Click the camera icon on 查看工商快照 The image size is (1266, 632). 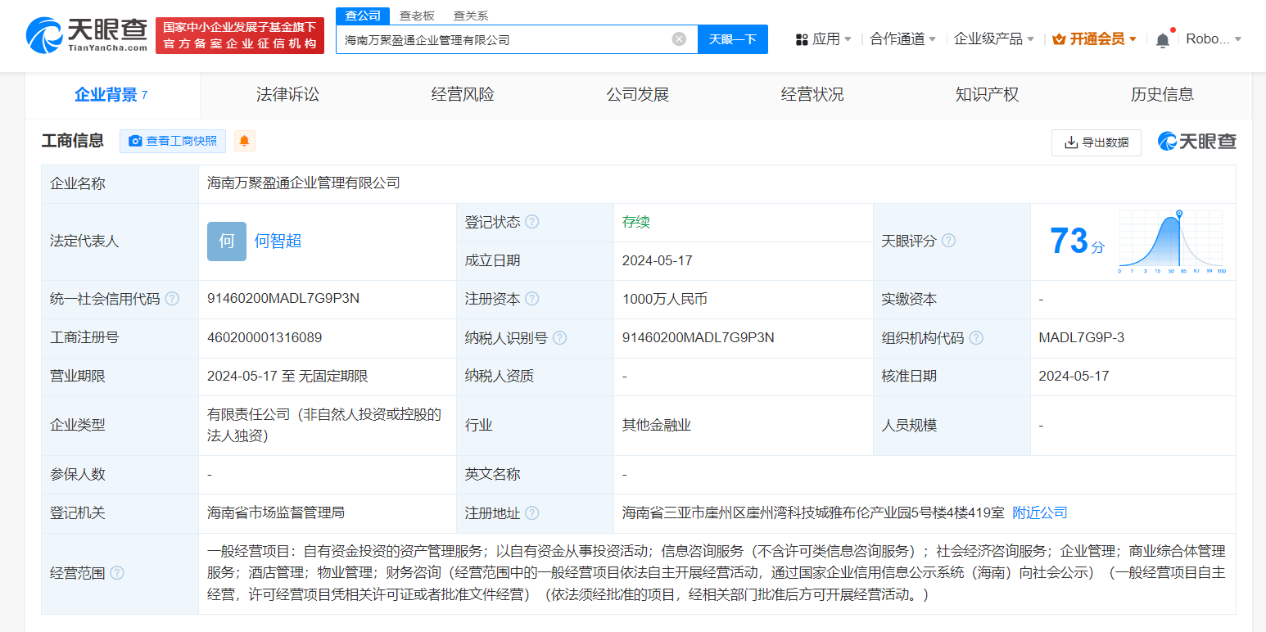135,141
